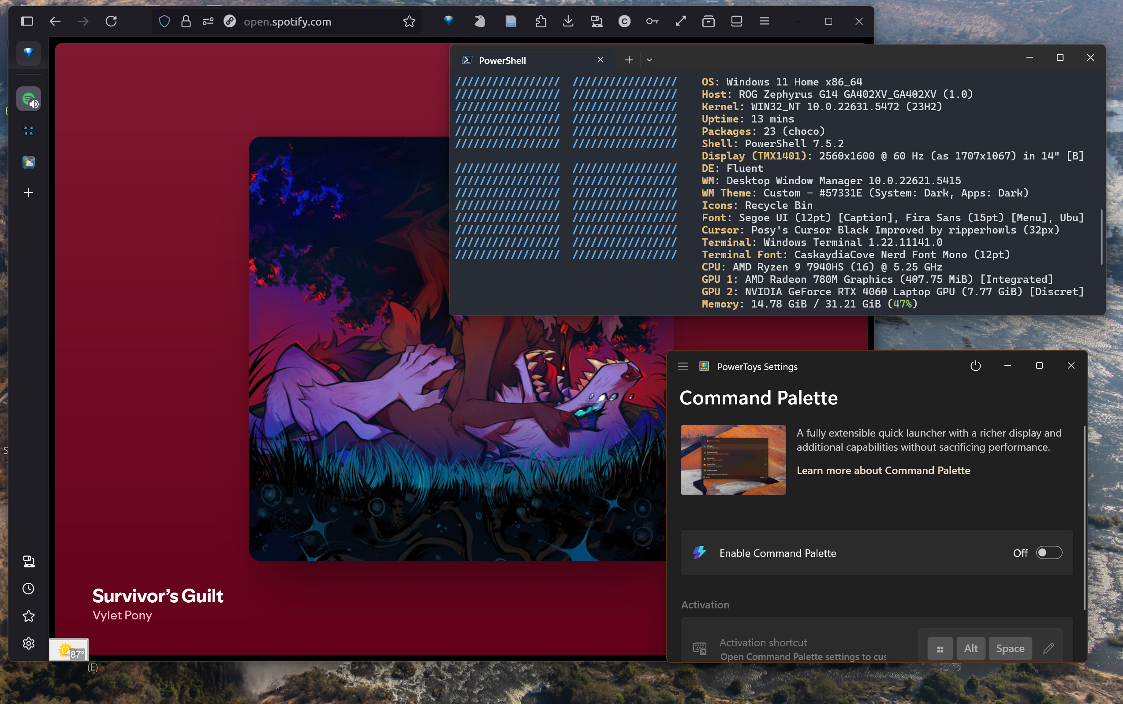Click the PowerToys Settings scrollbar
The image size is (1123, 704).
(1084, 517)
